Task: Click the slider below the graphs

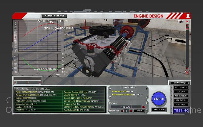Action: click(x=28, y=82)
